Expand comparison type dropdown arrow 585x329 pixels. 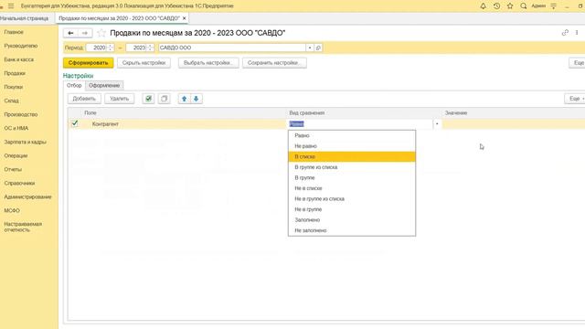coord(437,124)
